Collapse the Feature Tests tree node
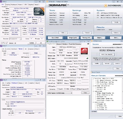Screen dimensions: 123x119 click(x=93, y=91)
